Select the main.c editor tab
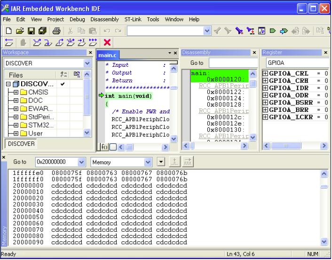This screenshot has width=332, height=260. tap(107, 55)
